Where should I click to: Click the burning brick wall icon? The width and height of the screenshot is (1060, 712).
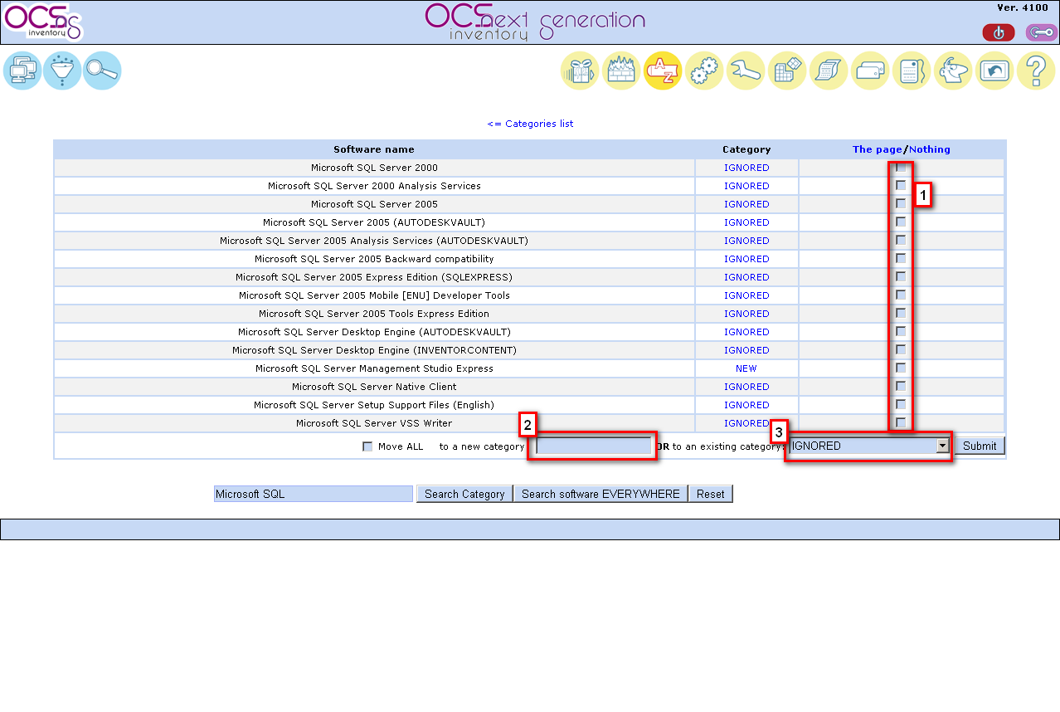pos(621,71)
